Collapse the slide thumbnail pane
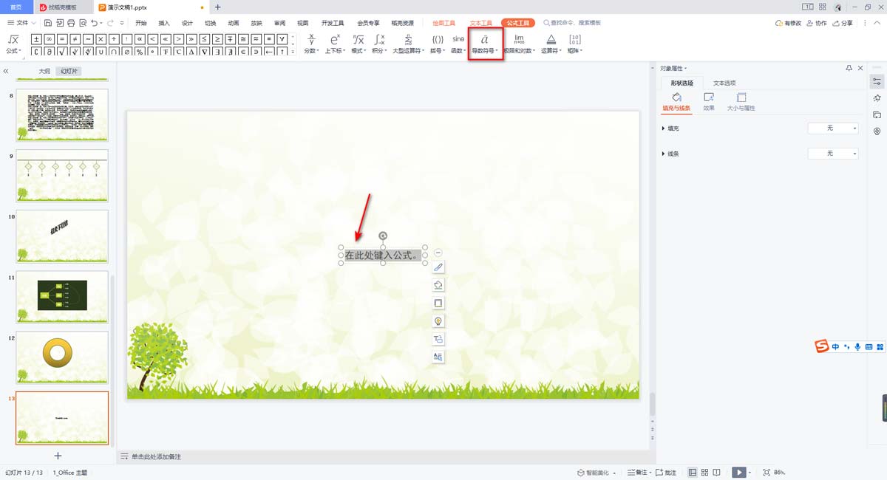Viewport: 887px width, 480px height. 6,71
